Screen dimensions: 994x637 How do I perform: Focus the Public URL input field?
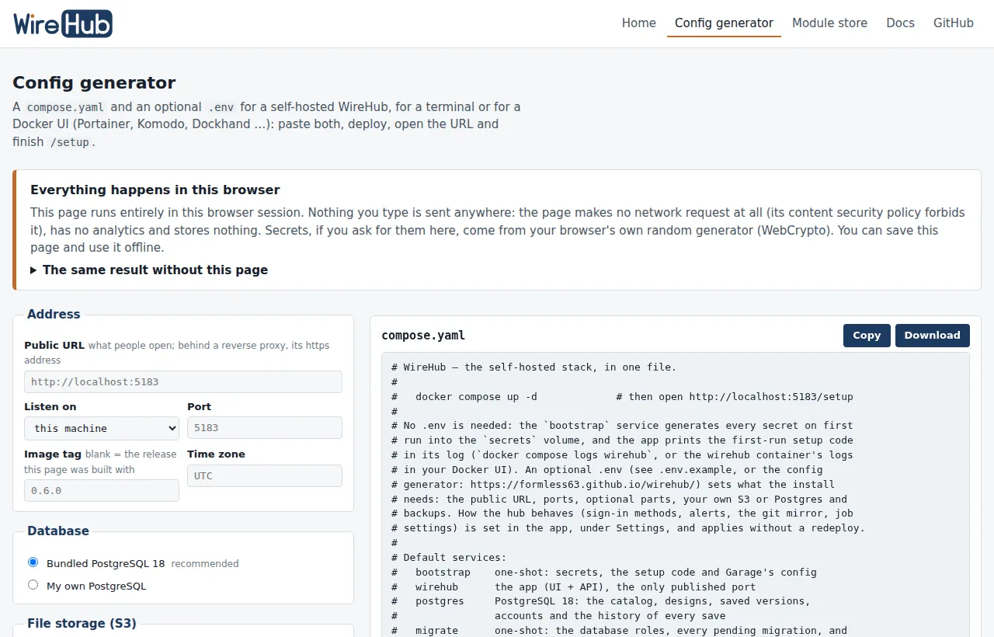click(183, 381)
